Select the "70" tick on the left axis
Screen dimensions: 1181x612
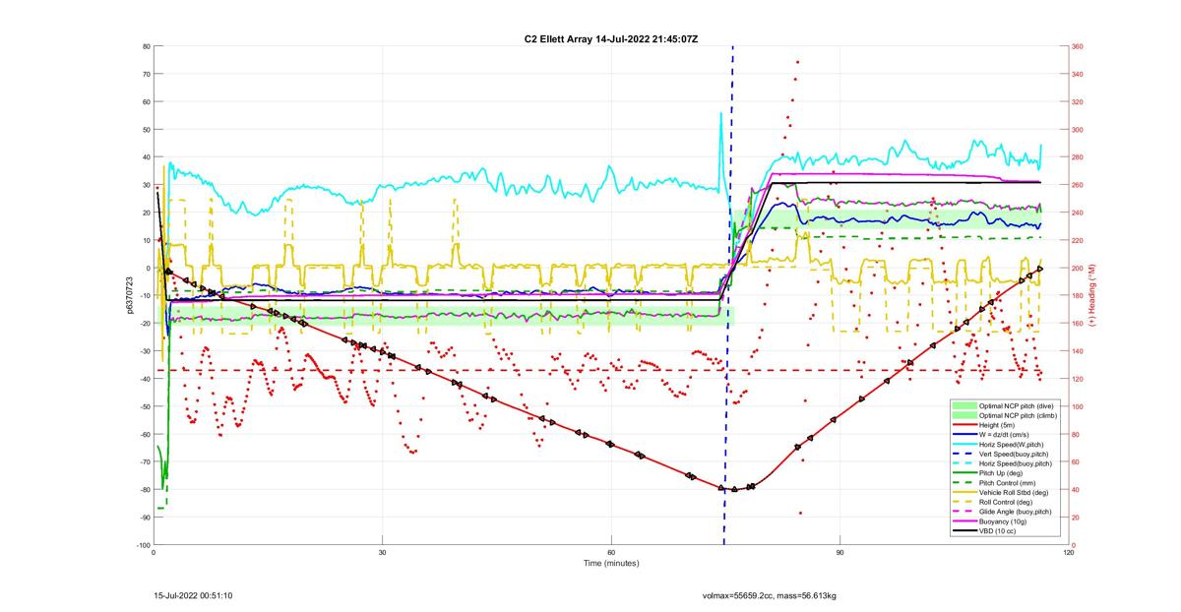click(147, 74)
